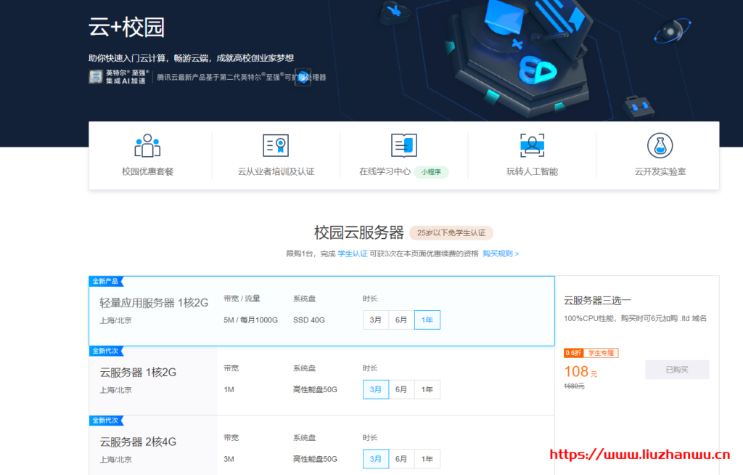Click the 云从业者培训及认证 certificate icon
This screenshot has height=475, width=743.
coord(276,146)
